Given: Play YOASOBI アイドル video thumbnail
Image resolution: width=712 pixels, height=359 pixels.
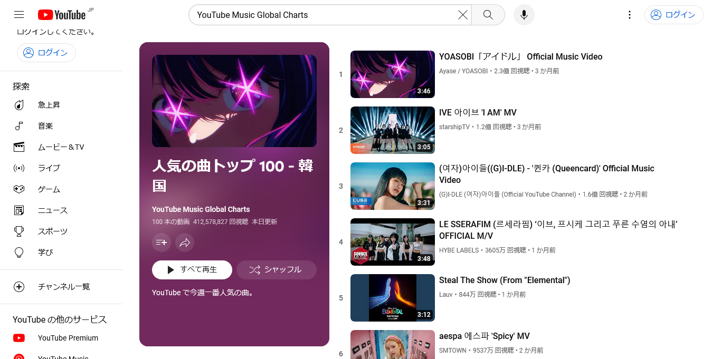Looking at the screenshot, I should tap(392, 74).
